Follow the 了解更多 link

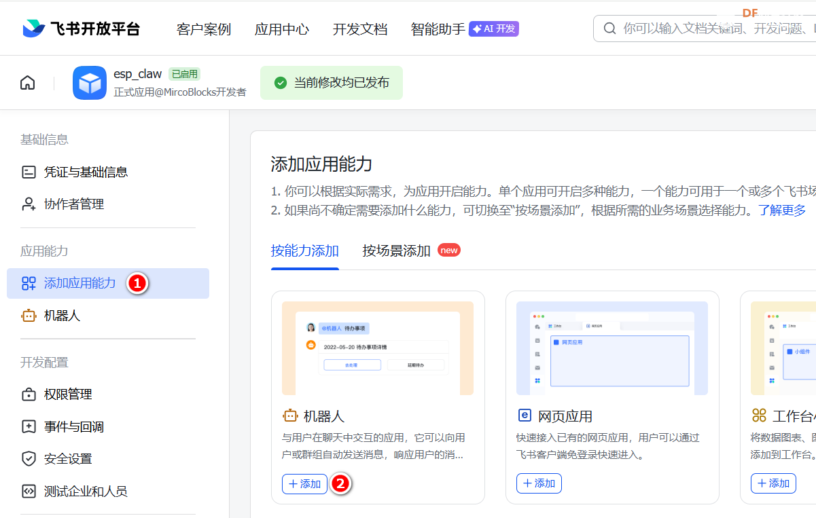click(782, 210)
